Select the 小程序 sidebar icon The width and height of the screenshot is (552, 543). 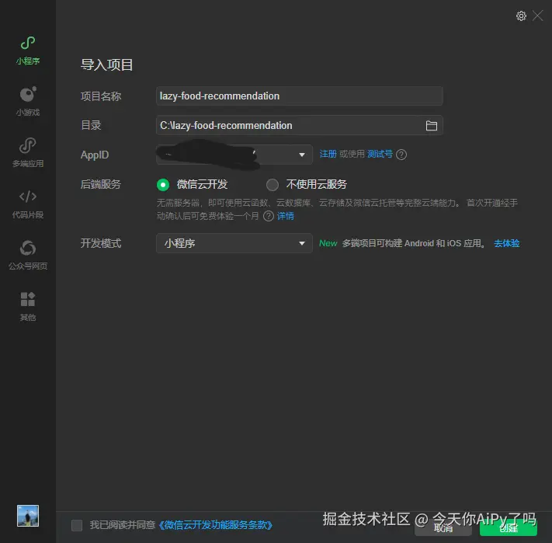[27, 50]
